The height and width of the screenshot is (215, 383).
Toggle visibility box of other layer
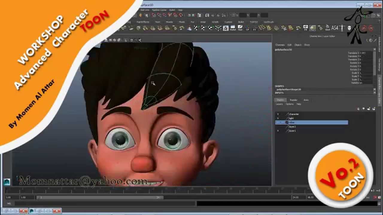pyautogui.click(x=278, y=122)
